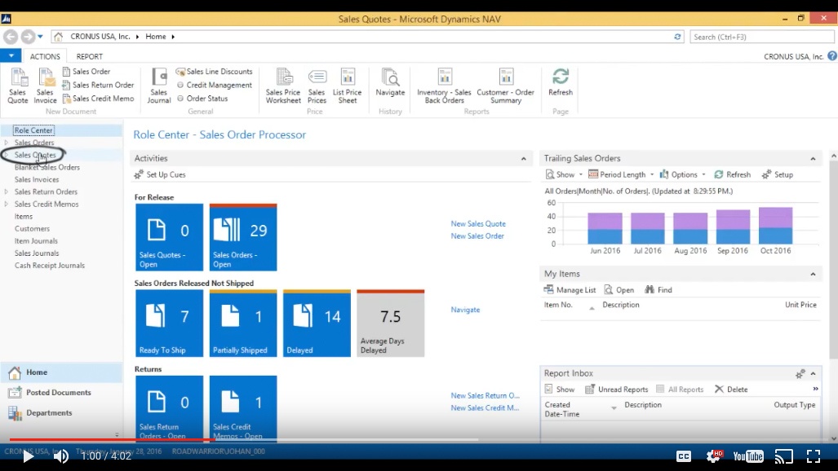Click the Navigate ribbon icon

(x=390, y=83)
